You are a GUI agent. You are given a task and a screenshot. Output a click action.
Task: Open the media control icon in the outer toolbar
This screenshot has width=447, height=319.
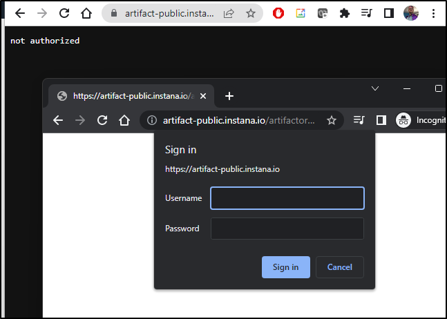[x=367, y=13]
